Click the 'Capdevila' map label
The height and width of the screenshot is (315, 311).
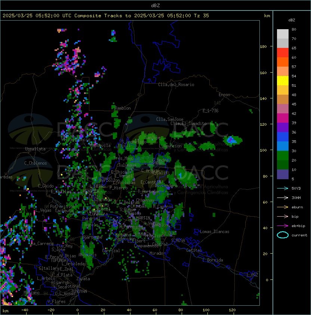(100, 146)
